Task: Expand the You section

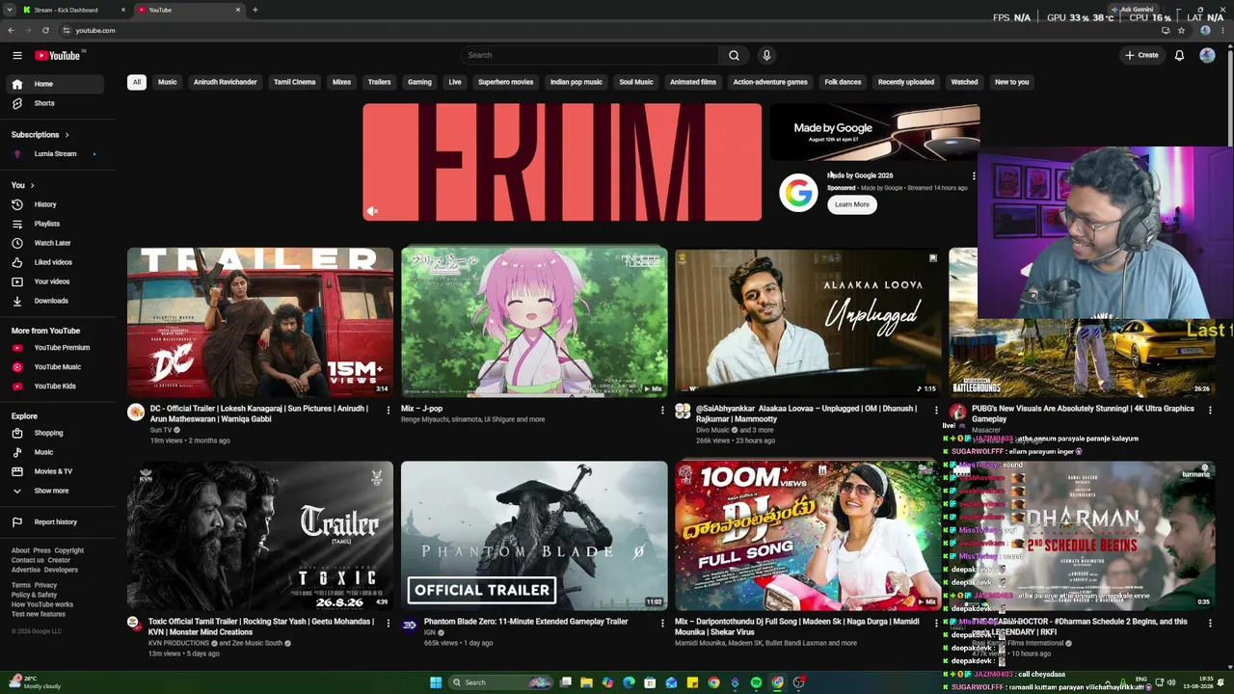Action: tap(23, 185)
